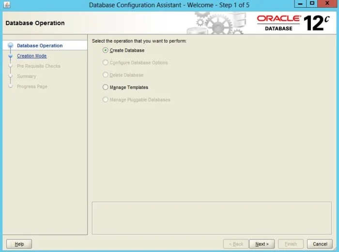
Task: Click the Progress Page step
Action: [x=32, y=87]
